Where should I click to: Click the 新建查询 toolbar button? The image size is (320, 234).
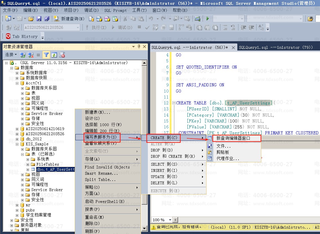coord(69,19)
